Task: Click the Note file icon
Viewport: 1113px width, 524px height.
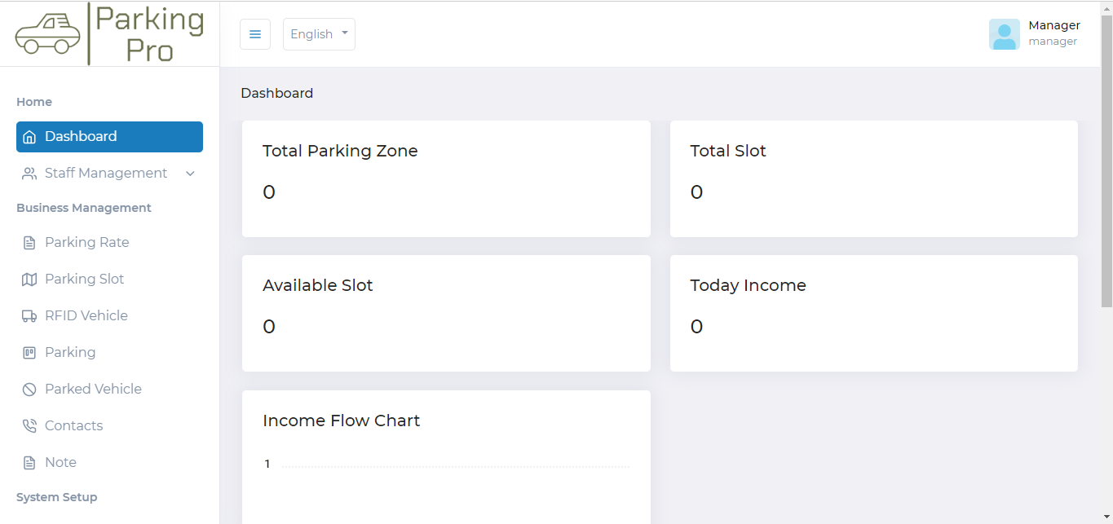Action: pyautogui.click(x=29, y=463)
